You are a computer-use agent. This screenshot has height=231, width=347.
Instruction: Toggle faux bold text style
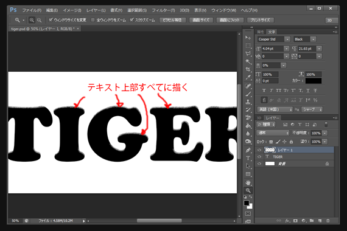[x=264, y=91]
